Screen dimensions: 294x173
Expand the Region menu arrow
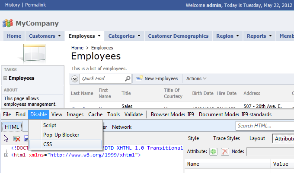(237, 36)
